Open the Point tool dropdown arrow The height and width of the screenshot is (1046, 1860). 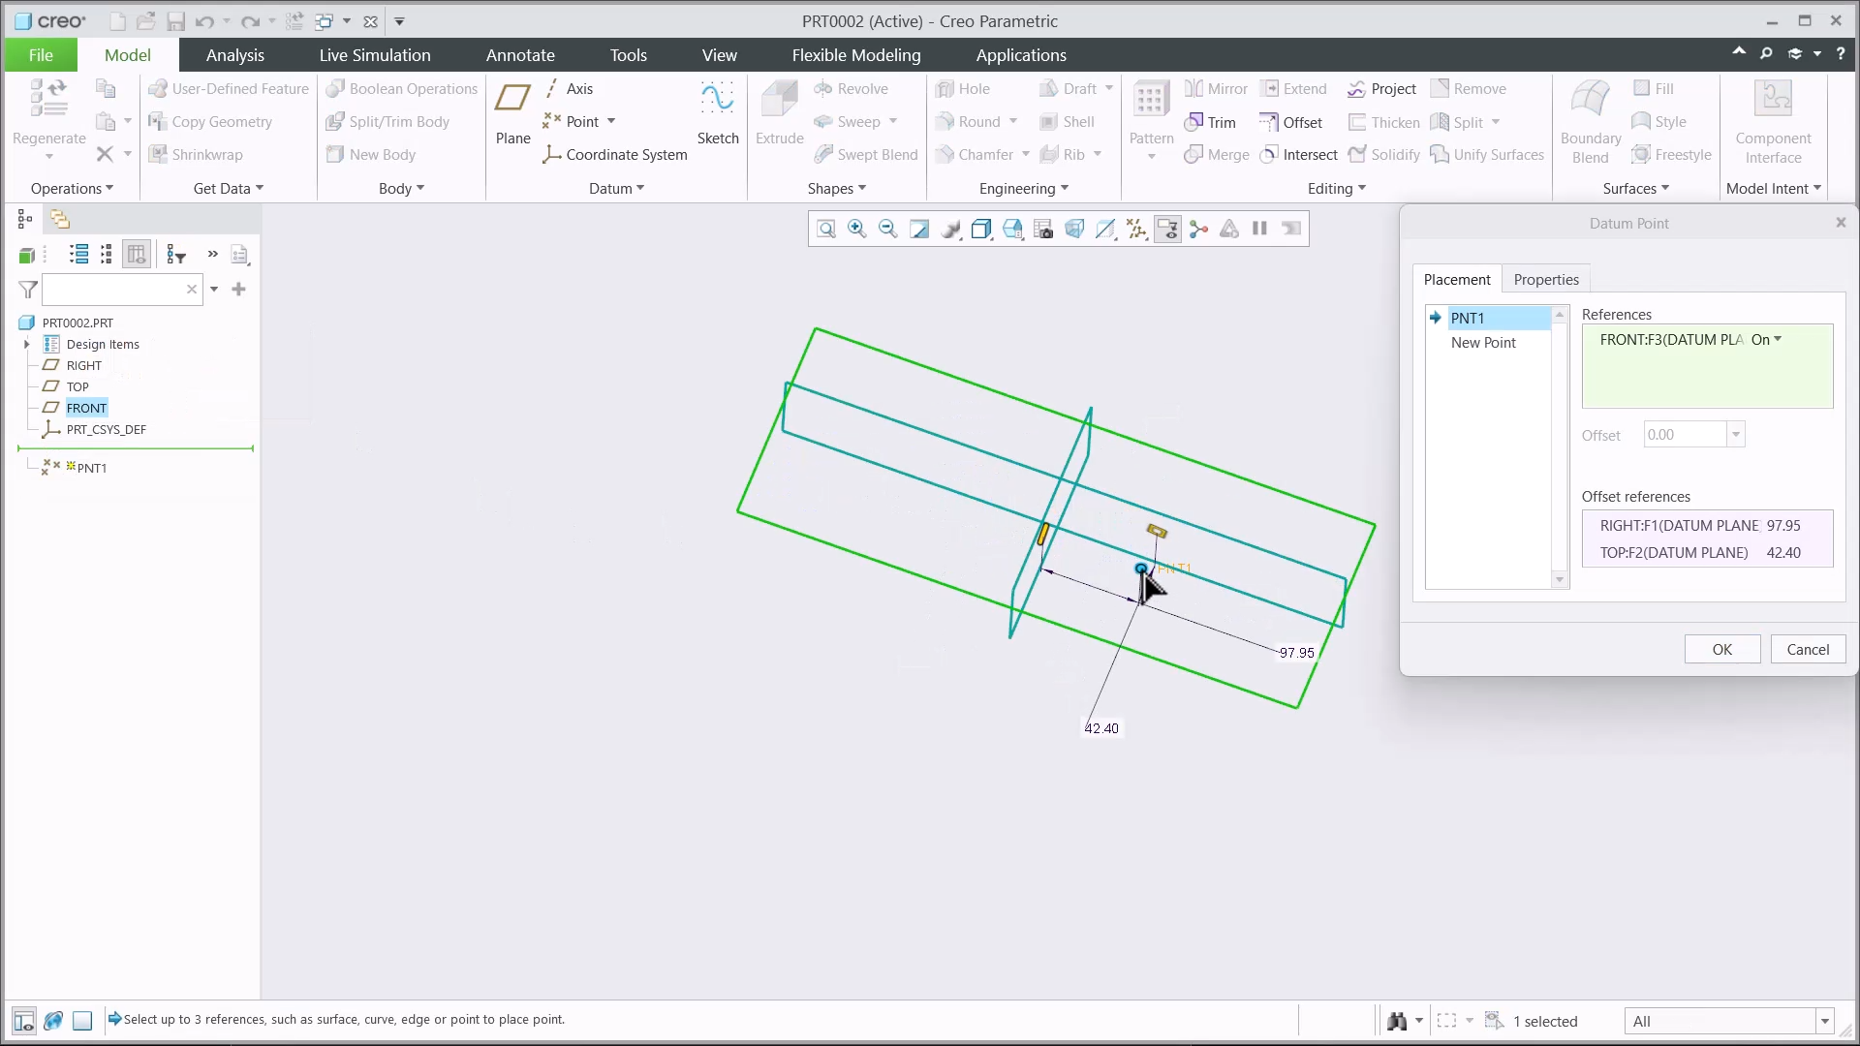click(x=611, y=122)
